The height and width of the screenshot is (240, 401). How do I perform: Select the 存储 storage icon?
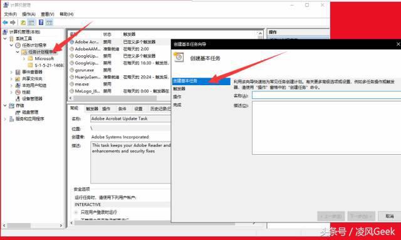pyautogui.click(x=11, y=105)
